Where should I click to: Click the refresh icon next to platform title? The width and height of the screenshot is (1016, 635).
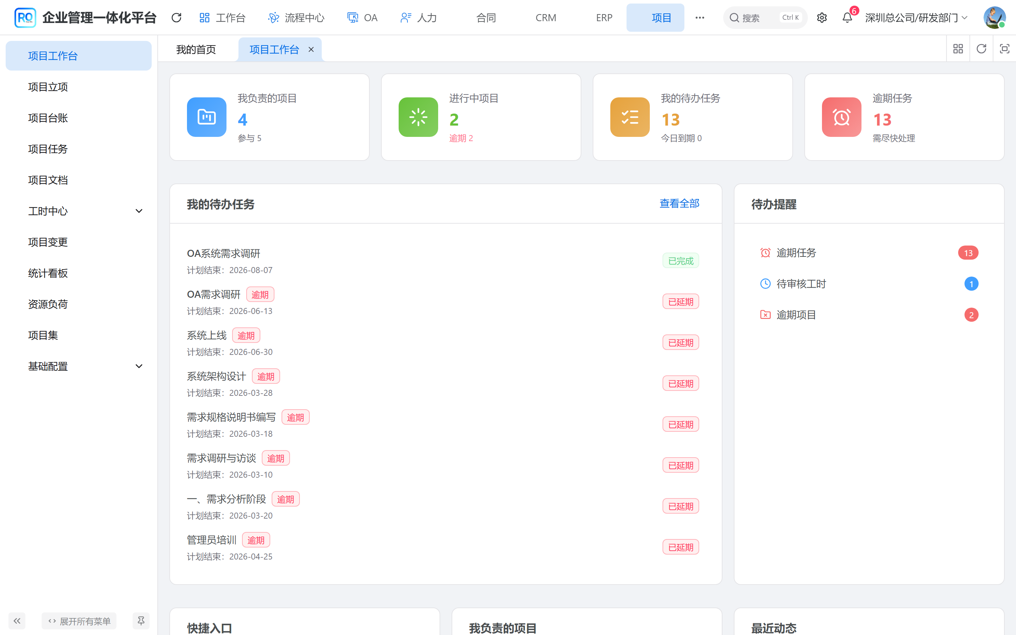click(176, 18)
